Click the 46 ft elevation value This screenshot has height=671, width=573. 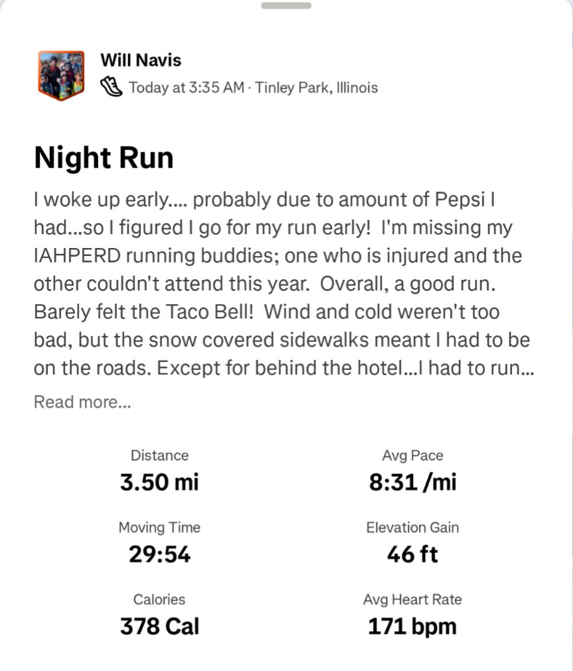(412, 554)
